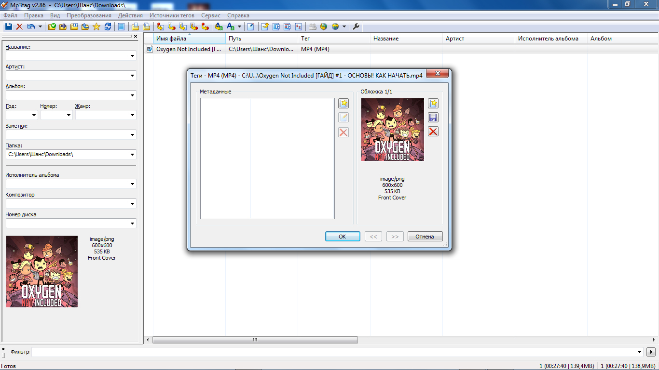The width and height of the screenshot is (659, 370).
Task: Add a field beside the Метаданные list
Action: (x=343, y=104)
